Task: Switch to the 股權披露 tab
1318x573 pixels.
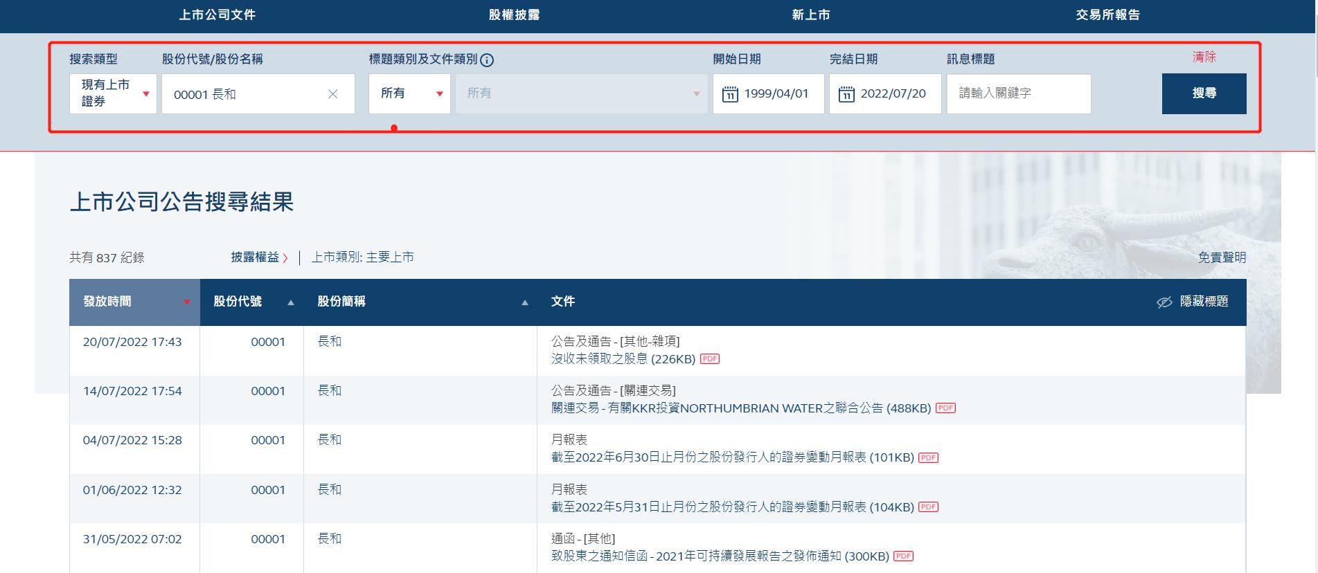Action: pos(514,15)
